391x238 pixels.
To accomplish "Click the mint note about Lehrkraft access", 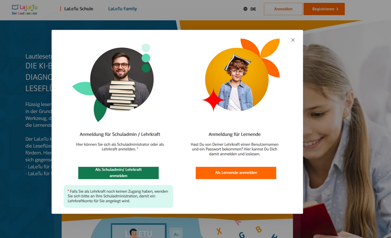I will tap(118, 196).
